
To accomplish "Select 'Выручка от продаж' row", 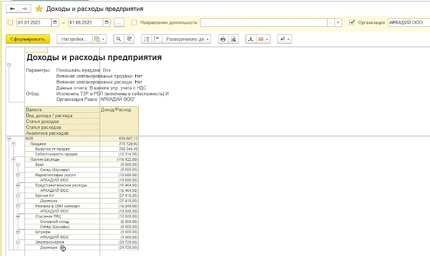I will pyautogui.click(x=82, y=149).
